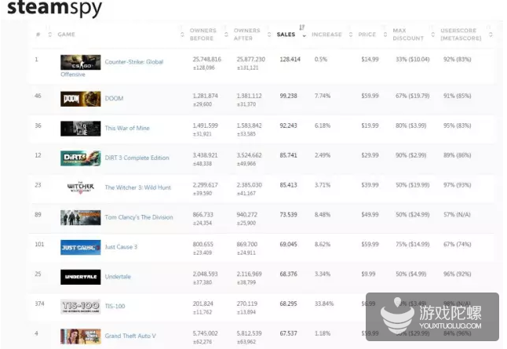Click the Just Cause 3 thumbnail

[x=81, y=247]
